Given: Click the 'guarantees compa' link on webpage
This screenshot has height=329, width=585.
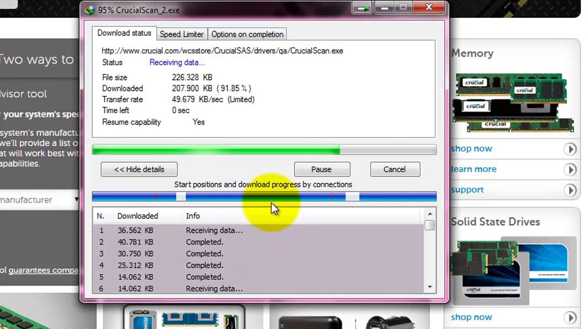Looking at the screenshot, I should [x=44, y=270].
